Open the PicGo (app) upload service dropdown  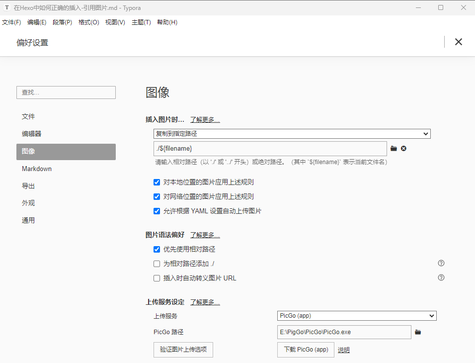(x=356, y=316)
